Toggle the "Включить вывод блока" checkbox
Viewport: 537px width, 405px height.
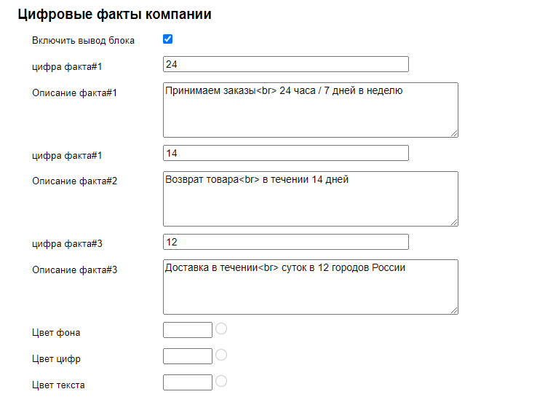(168, 39)
